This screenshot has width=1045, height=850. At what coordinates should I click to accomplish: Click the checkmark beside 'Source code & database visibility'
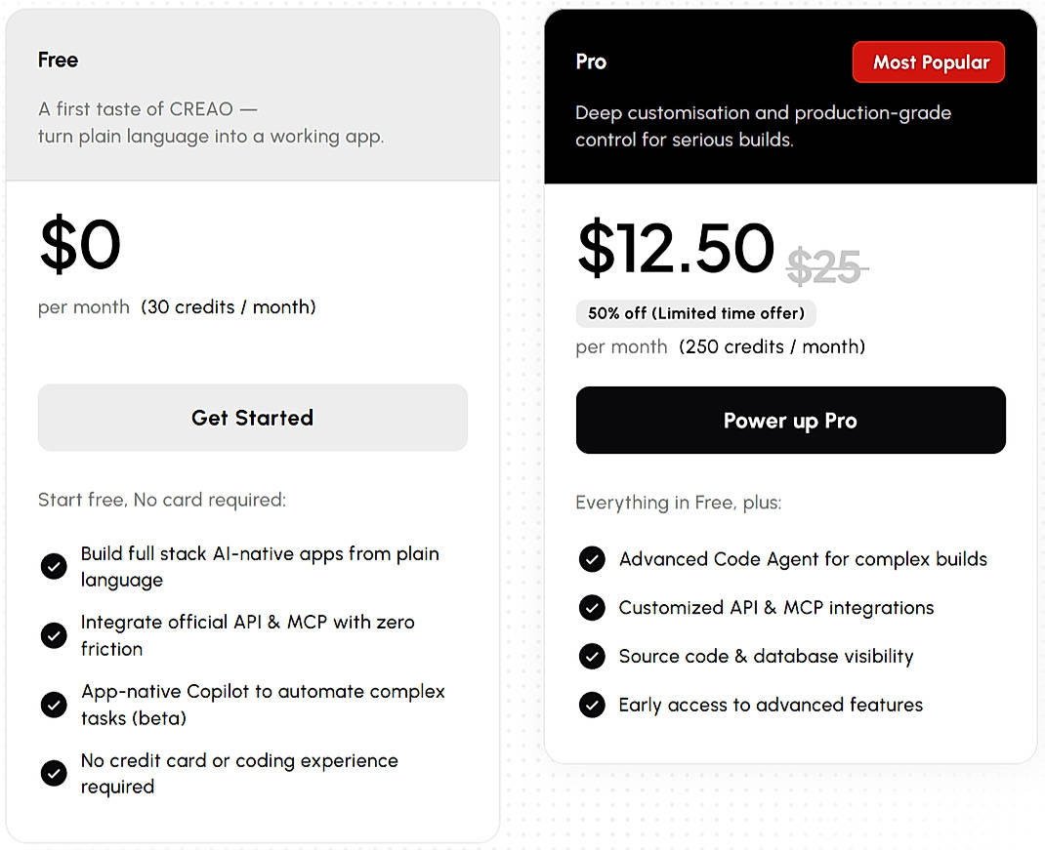(592, 656)
